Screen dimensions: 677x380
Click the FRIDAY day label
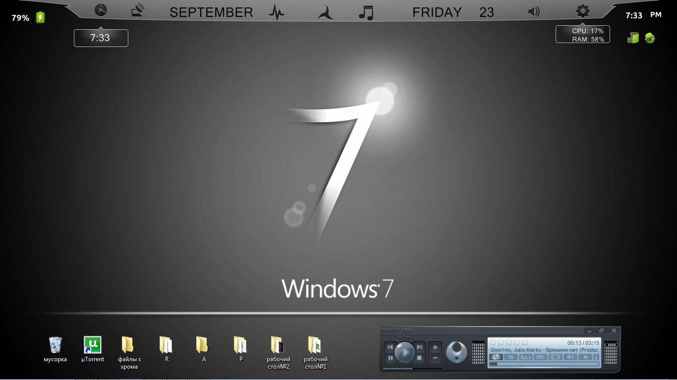[x=437, y=12]
